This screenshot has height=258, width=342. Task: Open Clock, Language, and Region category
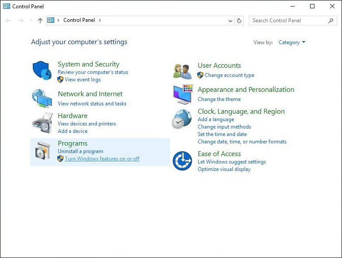coord(241,111)
